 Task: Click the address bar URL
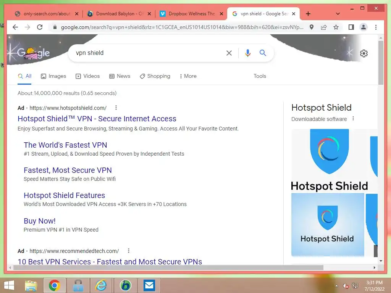click(182, 27)
